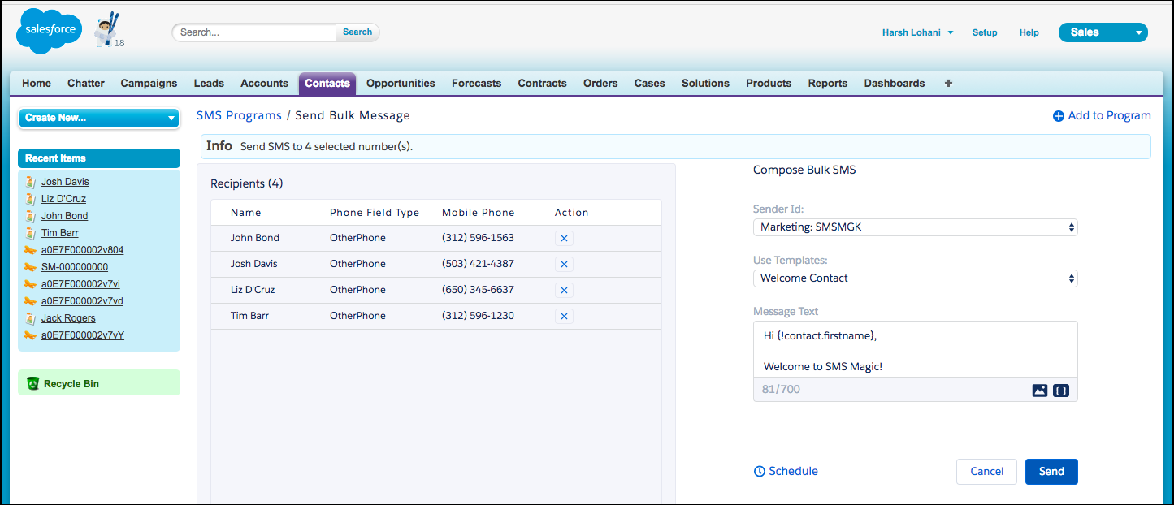Select the Leads tab
This screenshot has height=505, width=1174.
tap(209, 83)
